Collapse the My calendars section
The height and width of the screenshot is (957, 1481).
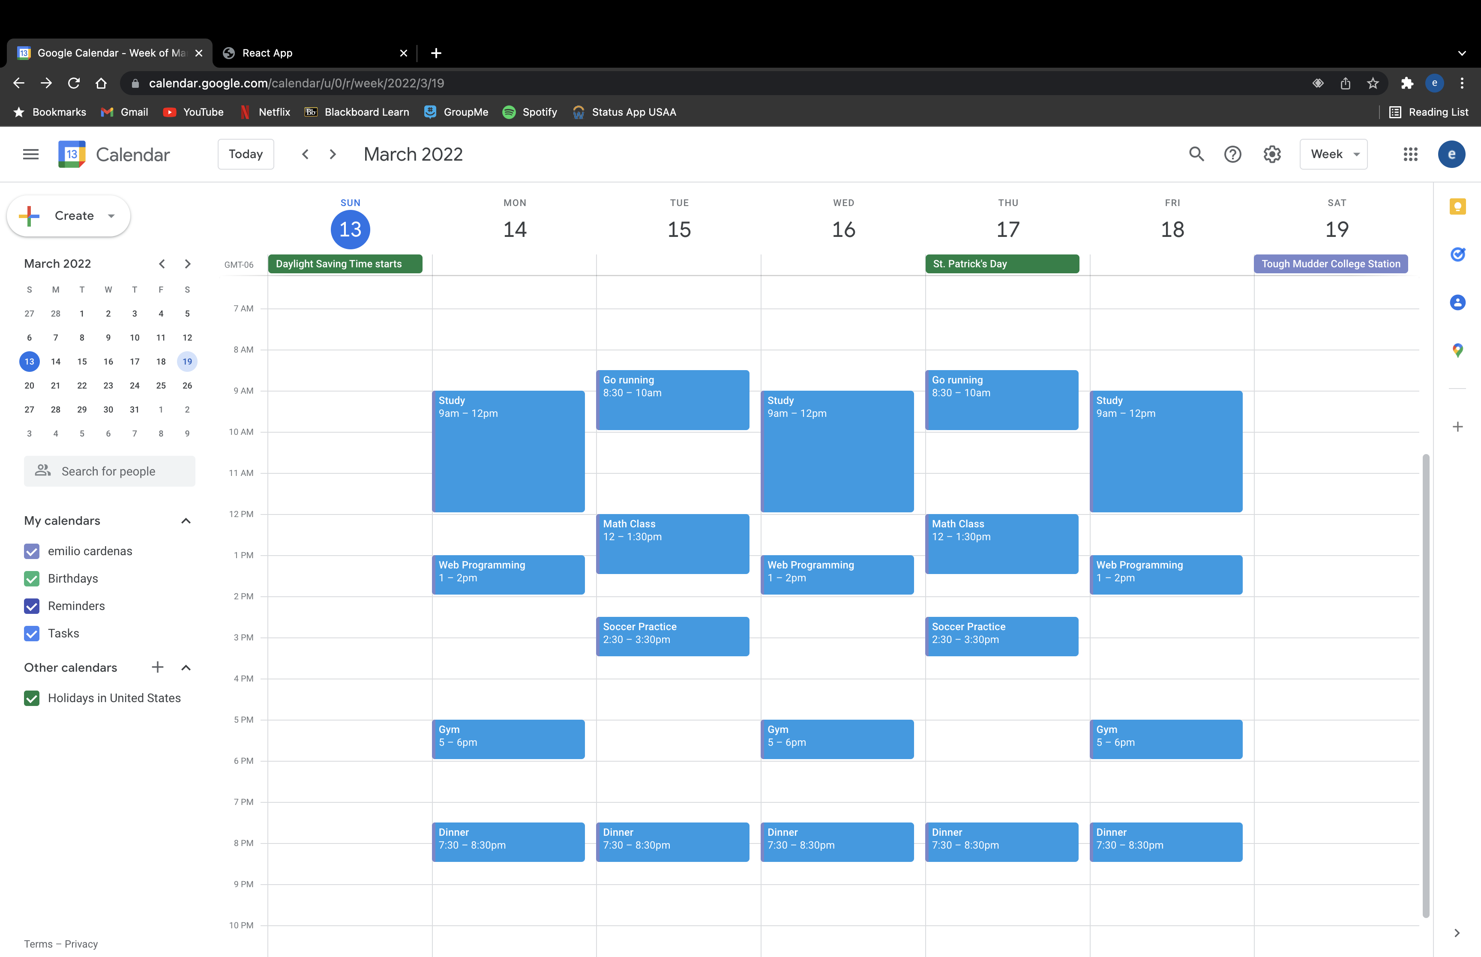tap(185, 521)
